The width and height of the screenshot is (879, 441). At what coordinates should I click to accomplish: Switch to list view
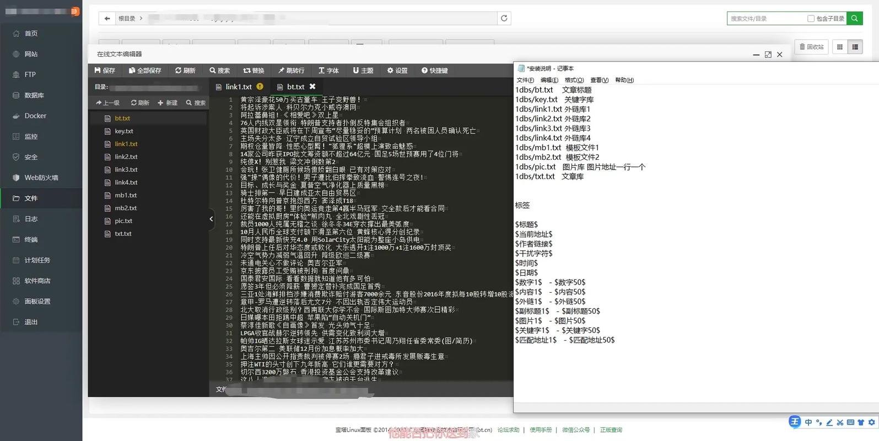coord(855,47)
